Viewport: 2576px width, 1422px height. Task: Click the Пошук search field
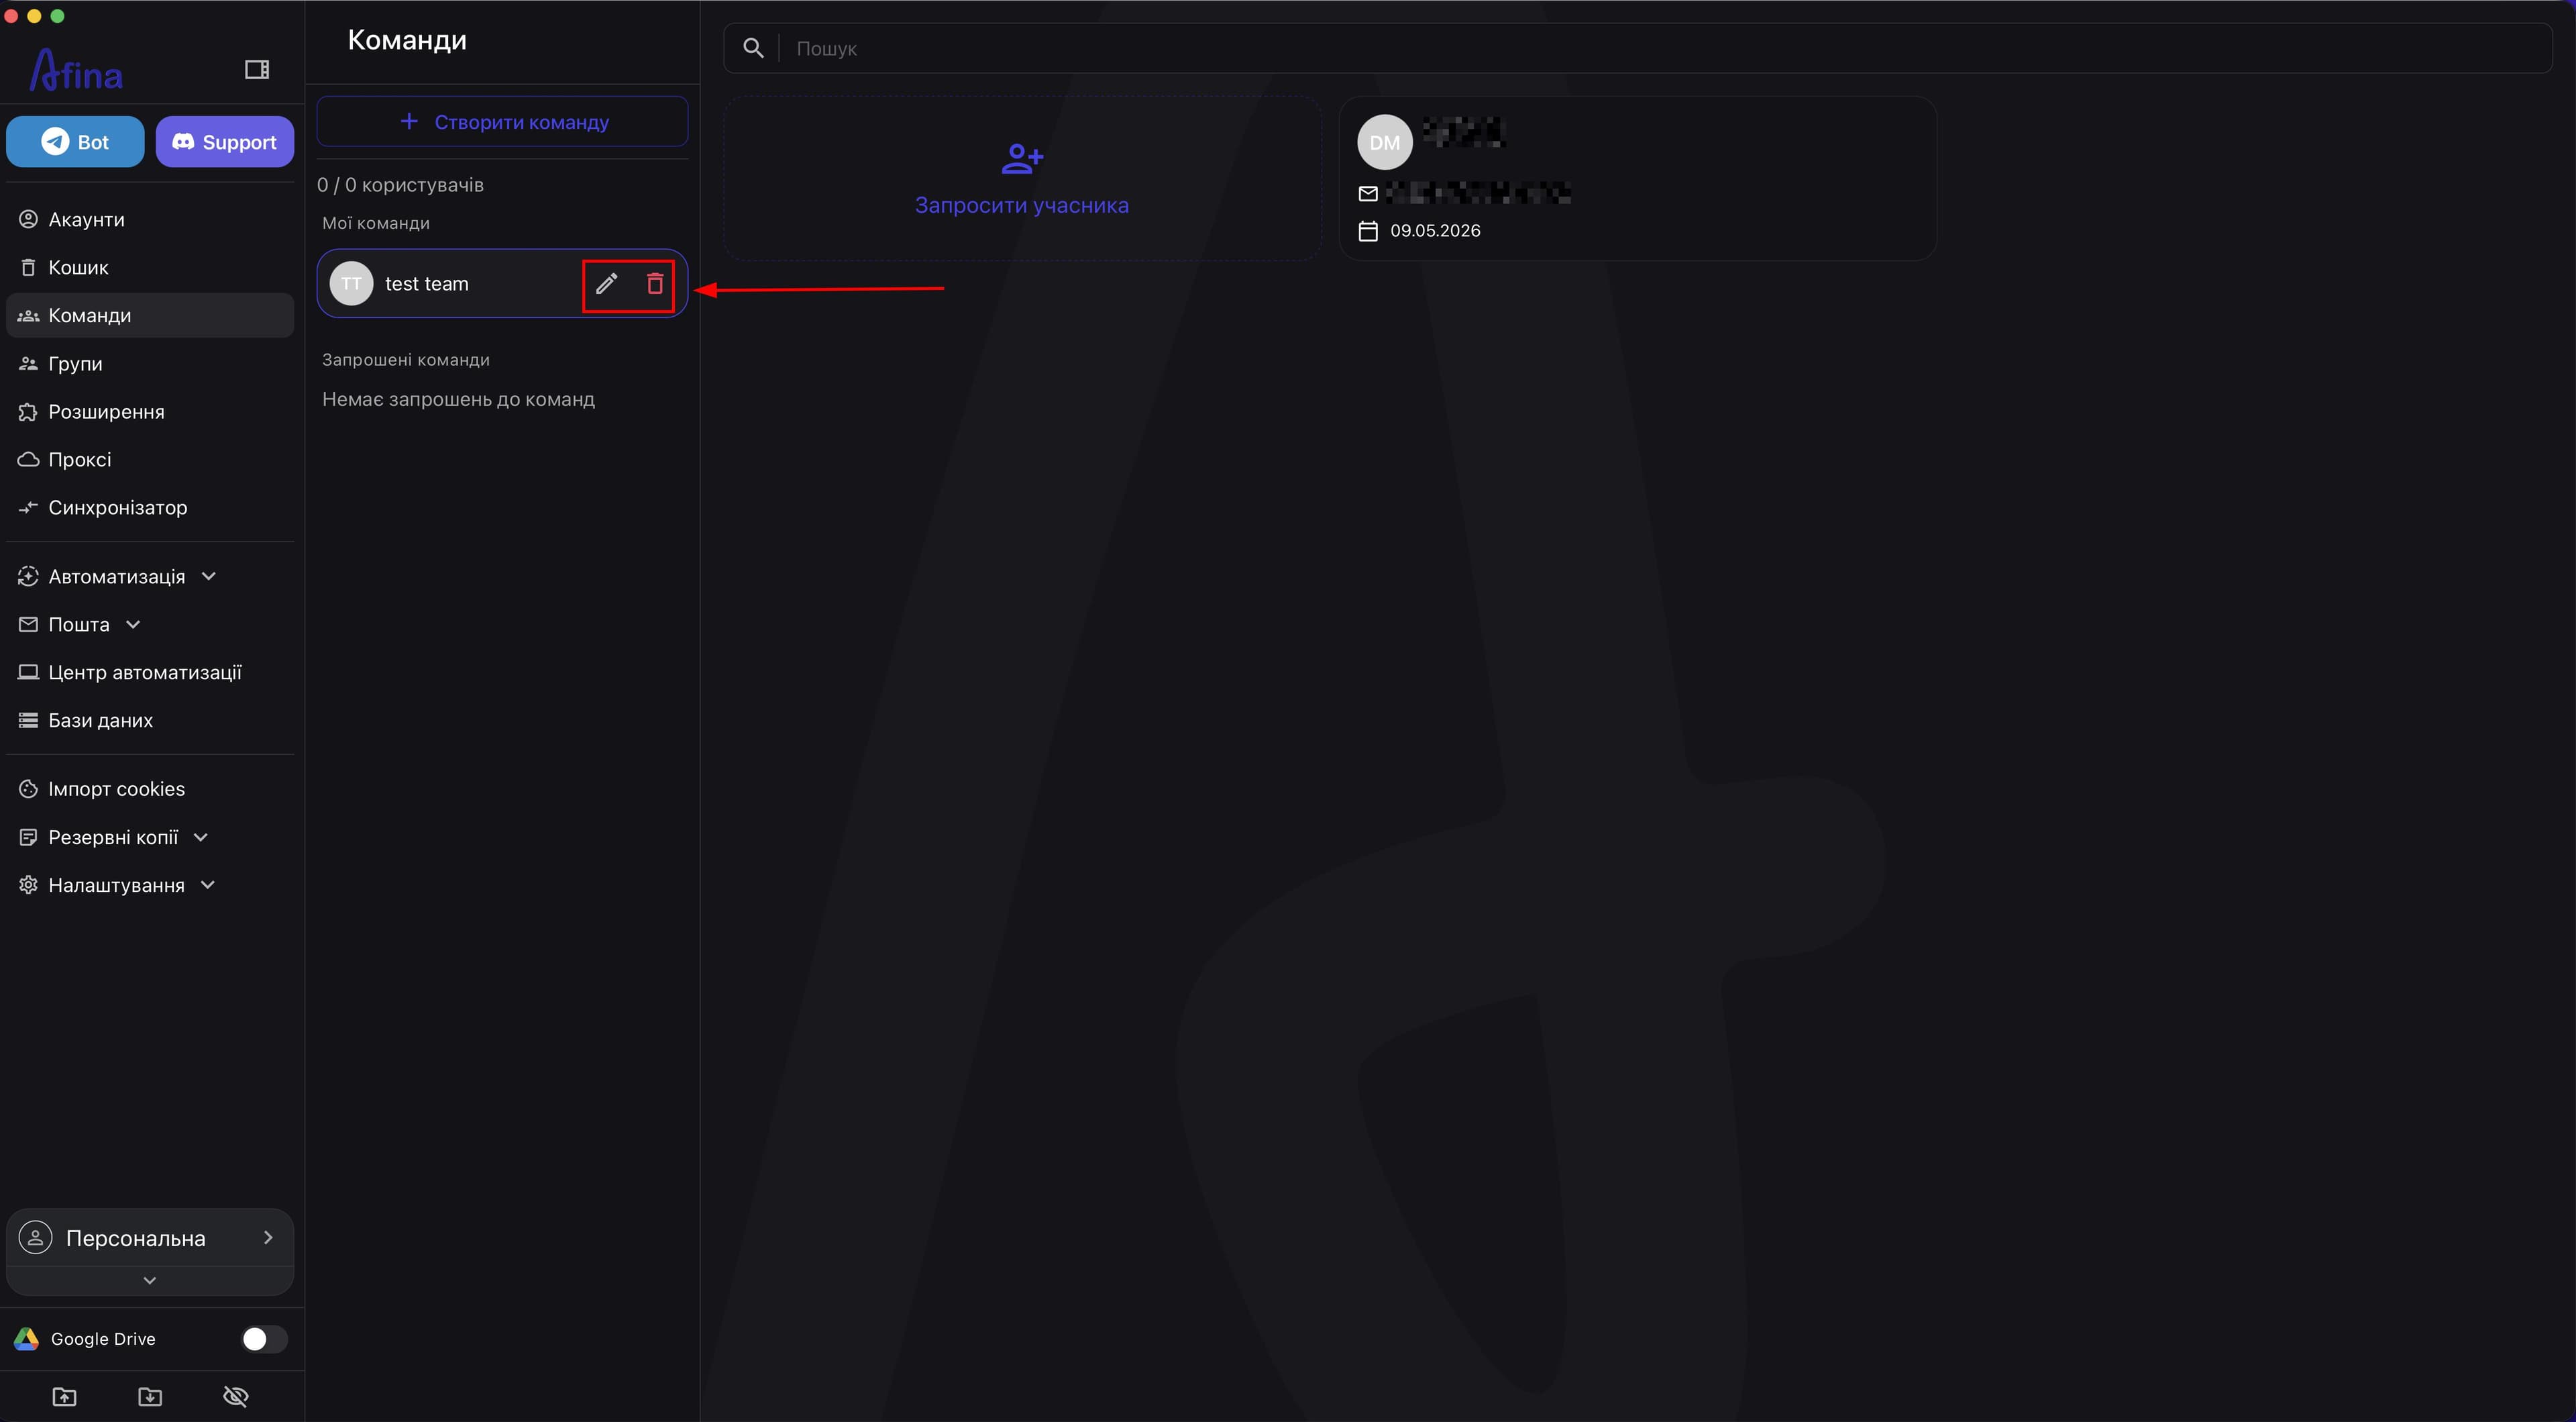1637,48
